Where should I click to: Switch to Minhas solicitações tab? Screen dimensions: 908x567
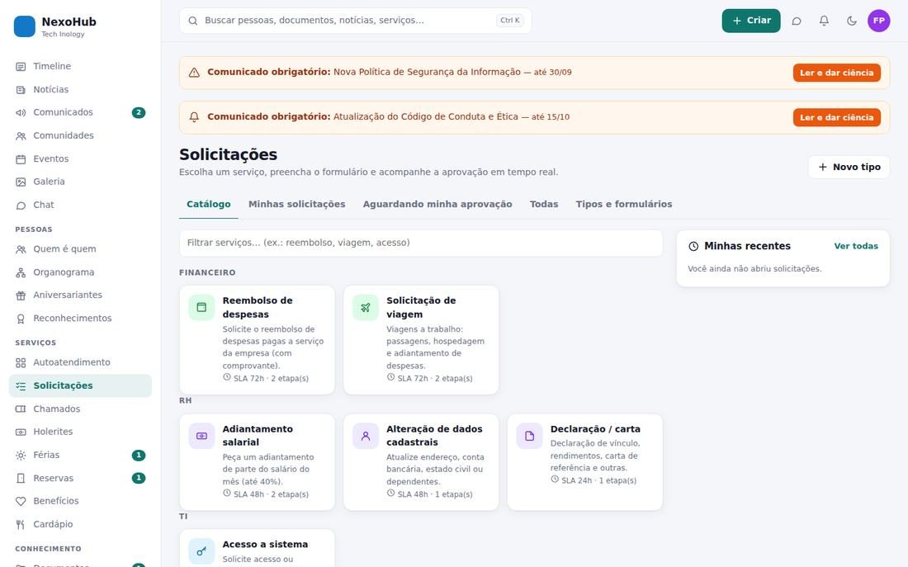tap(296, 204)
